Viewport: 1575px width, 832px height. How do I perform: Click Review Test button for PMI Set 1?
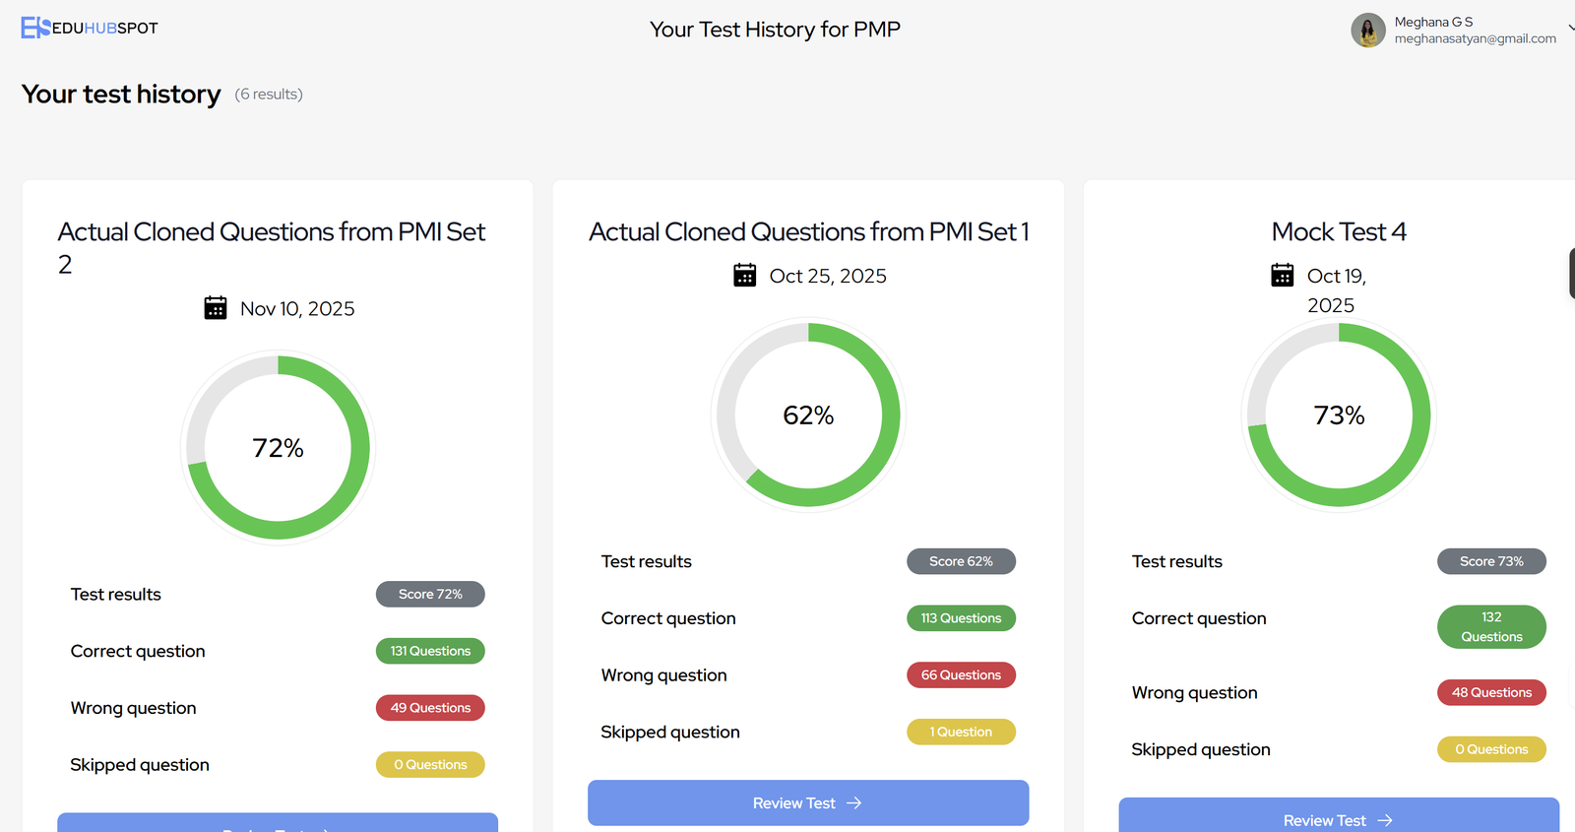coord(808,803)
